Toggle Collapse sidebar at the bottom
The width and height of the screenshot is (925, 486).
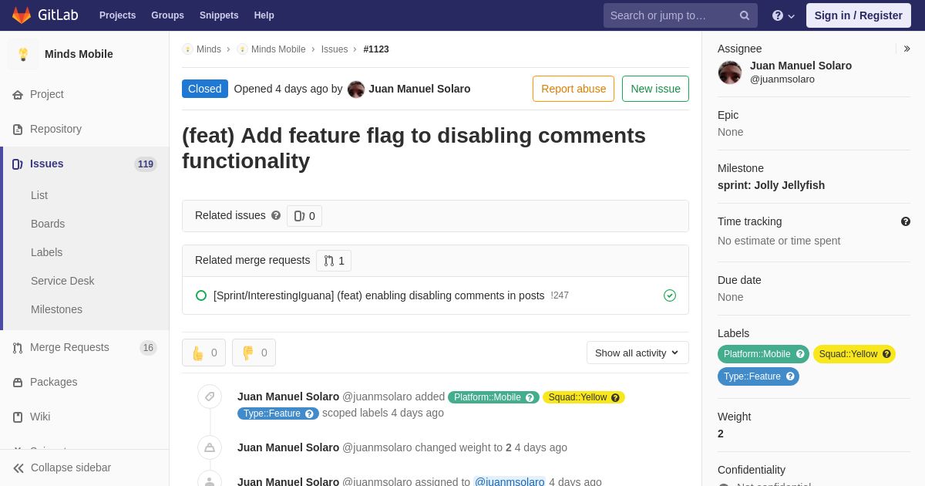click(62, 467)
